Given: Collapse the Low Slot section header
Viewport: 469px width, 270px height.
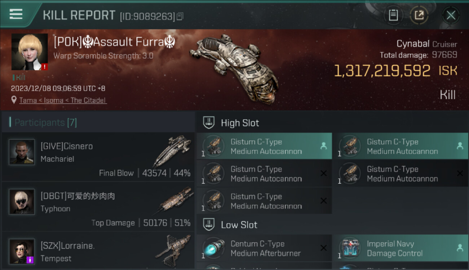Looking at the screenshot, I should [x=239, y=225].
